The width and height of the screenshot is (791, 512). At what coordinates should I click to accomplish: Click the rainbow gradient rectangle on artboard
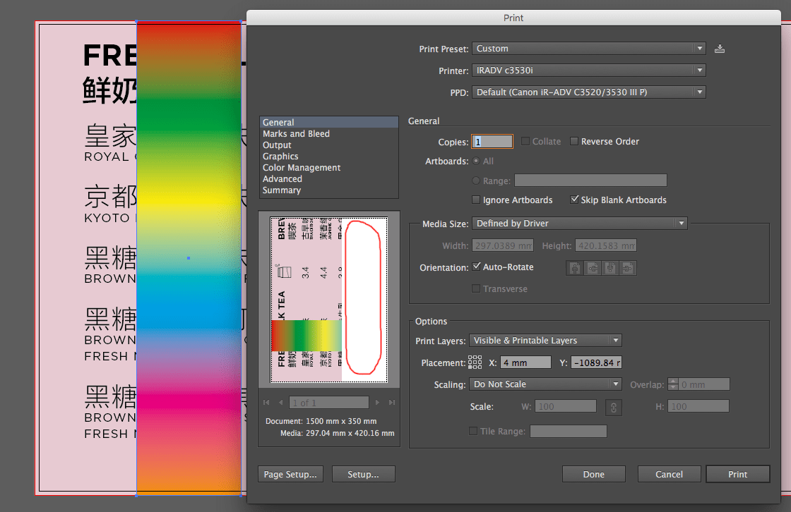point(189,258)
